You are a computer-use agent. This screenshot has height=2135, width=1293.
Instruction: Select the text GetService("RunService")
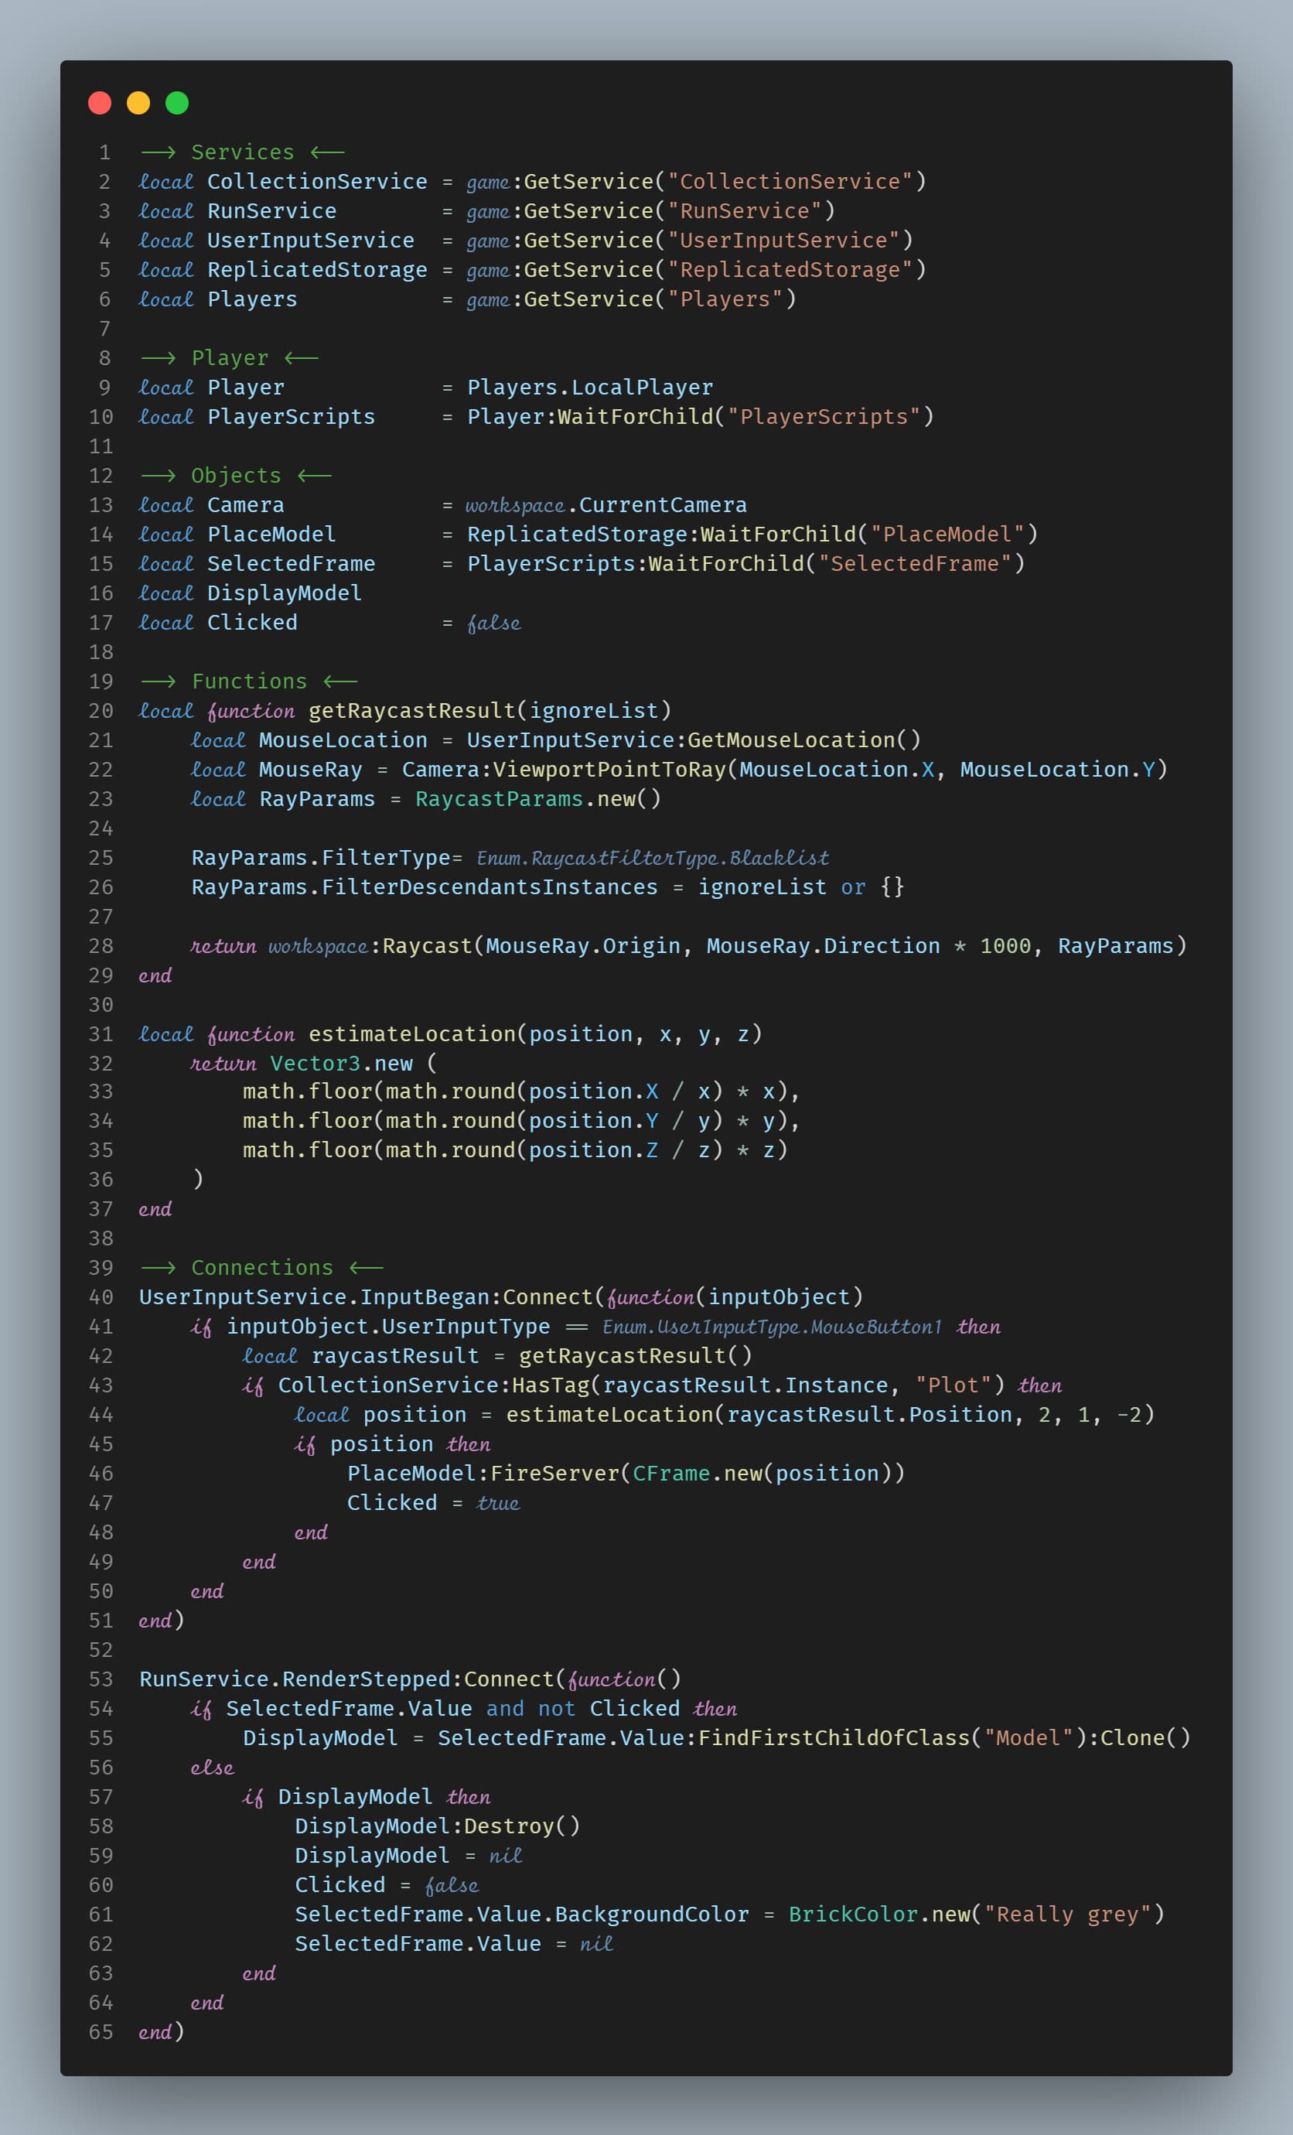(680, 211)
